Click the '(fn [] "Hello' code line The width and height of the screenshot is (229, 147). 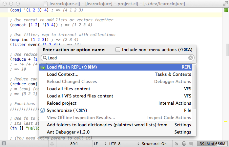[x=24, y=128]
